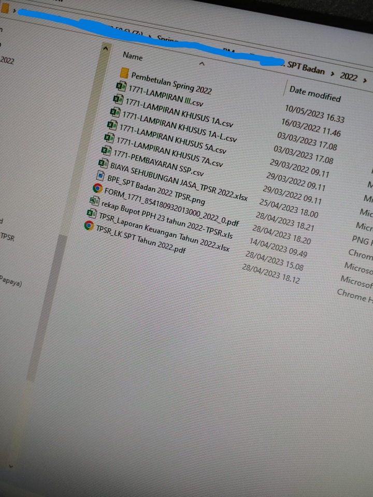Click the icon for 1771-LAMPIRAN KHUSUS 1A.csv
This screenshot has height=497, width=373.
118,99
